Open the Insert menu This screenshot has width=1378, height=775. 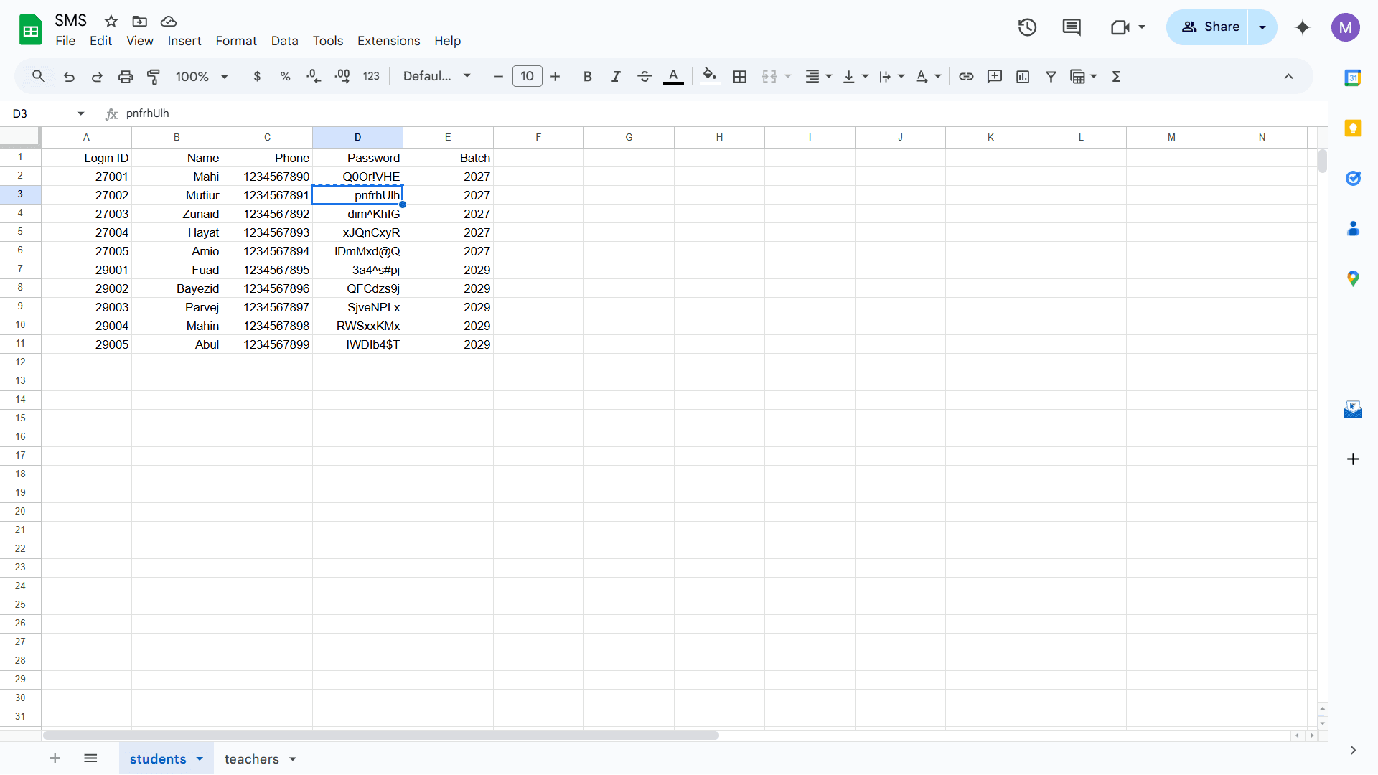click(184, 41)
